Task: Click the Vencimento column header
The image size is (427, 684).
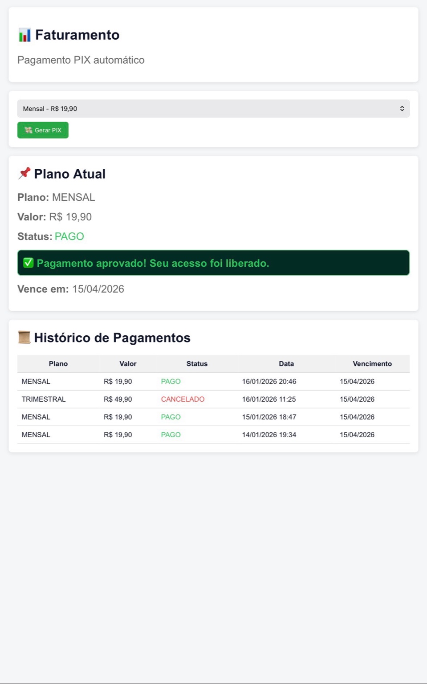Action: 372,364
